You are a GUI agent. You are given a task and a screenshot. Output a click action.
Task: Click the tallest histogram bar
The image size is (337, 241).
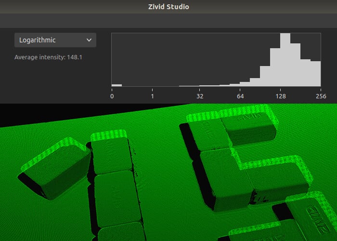pyautogui.click(x=285, y=60)
